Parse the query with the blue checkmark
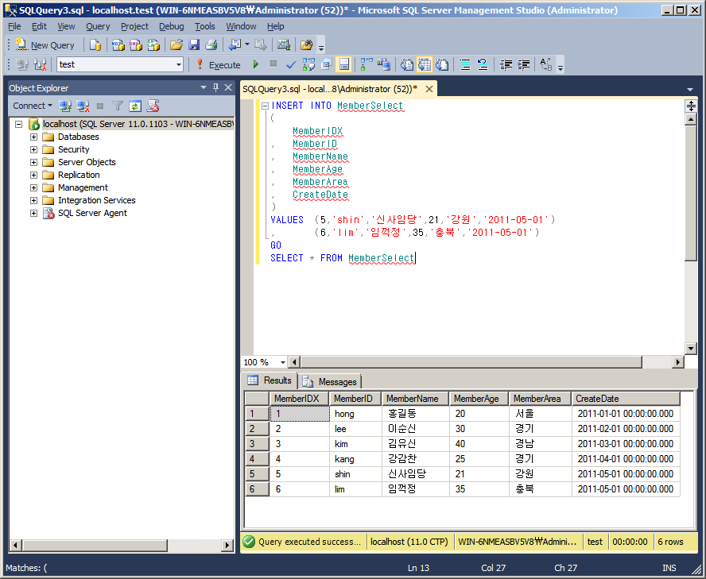The width and height of the screenshot is (706, 579). tap(291, 65)
